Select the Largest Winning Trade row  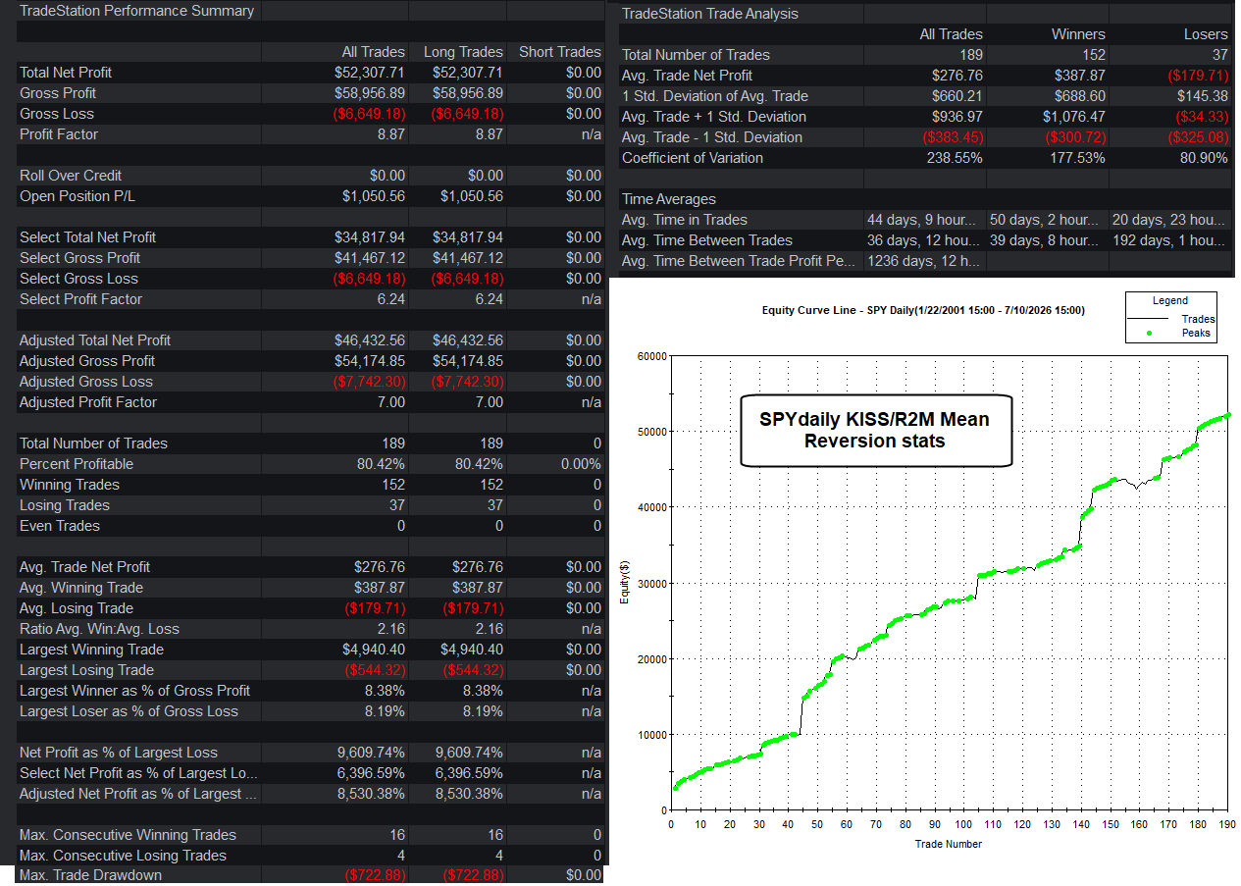311,650
